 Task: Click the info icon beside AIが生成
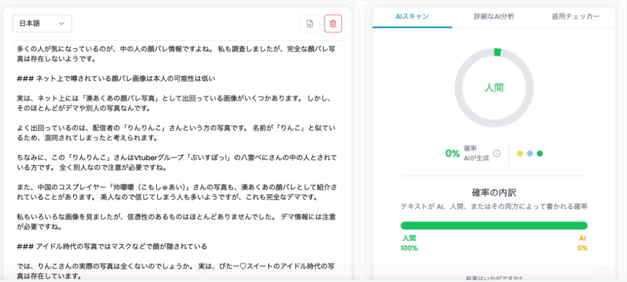pos(497,154)
